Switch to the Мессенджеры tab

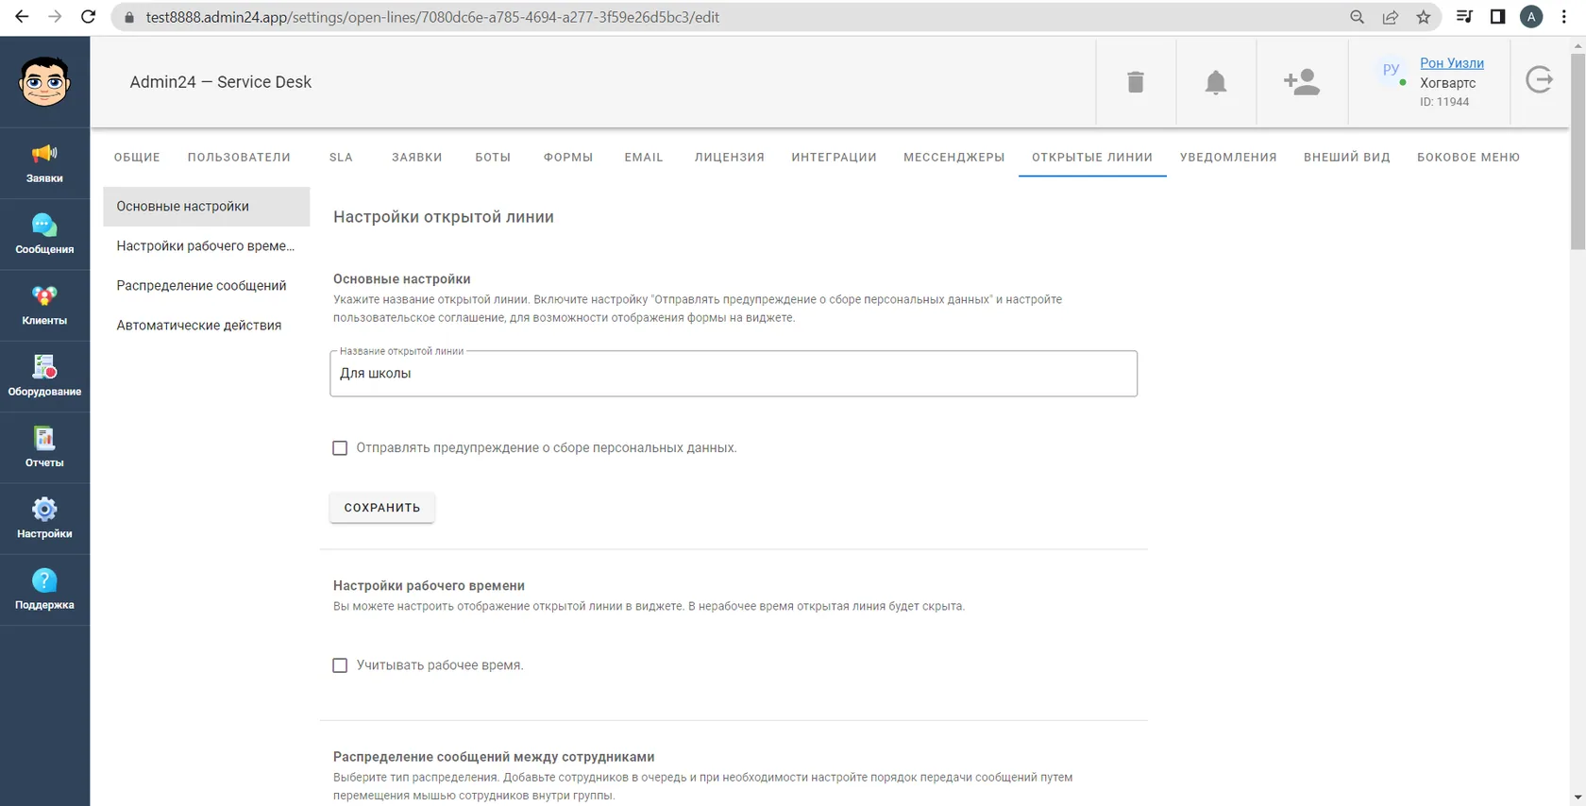coord(953,158)
